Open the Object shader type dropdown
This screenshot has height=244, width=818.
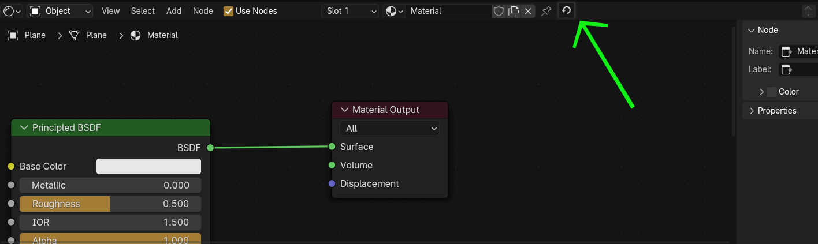coord(60,11)
